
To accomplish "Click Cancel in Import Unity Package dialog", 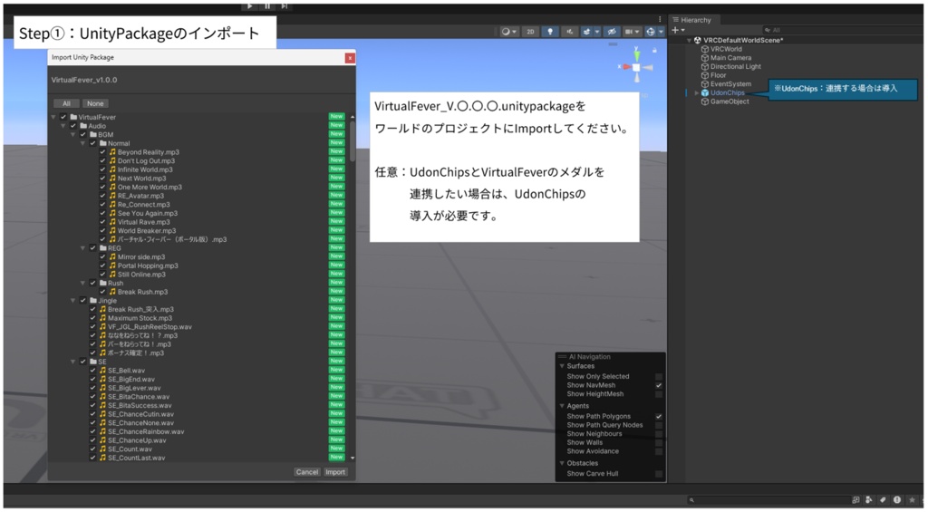I will coord(307,472).
